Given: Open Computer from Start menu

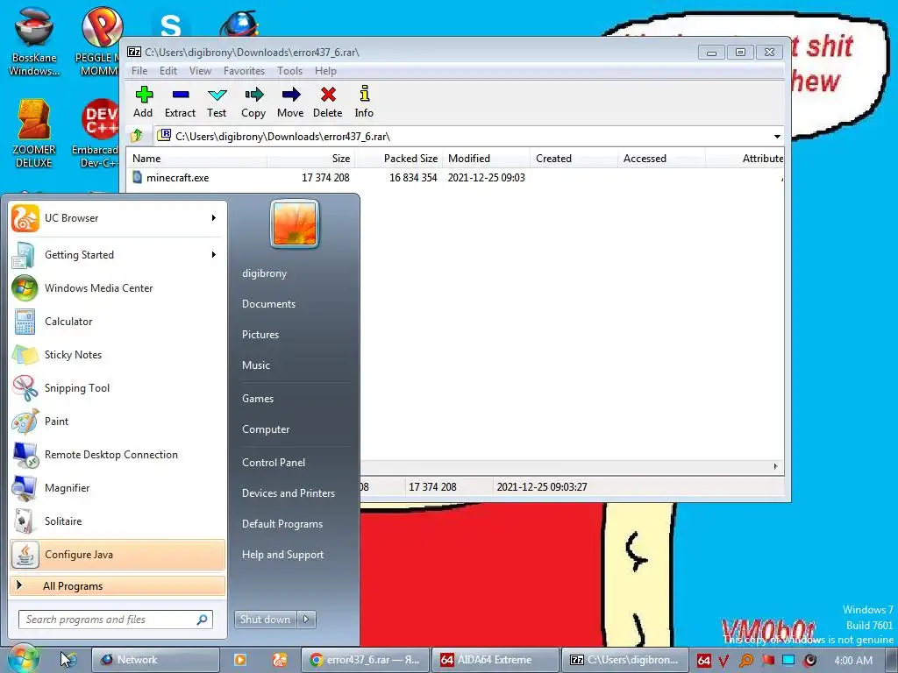Looking at the screenshot, I should [266, 429].
